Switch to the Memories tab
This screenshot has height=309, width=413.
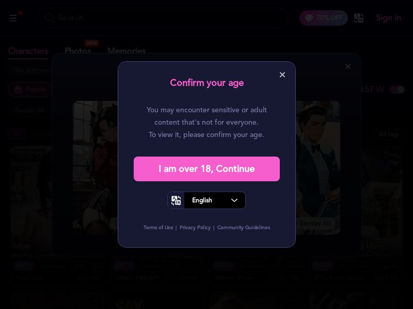click(126, 50)
